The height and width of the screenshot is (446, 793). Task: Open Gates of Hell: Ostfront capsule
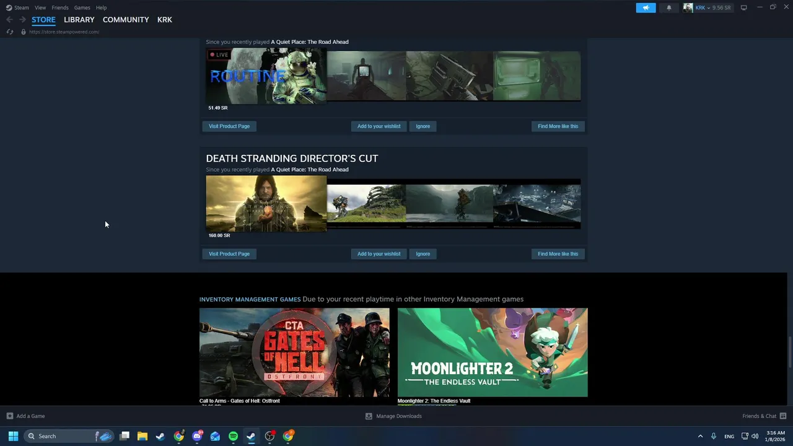[294, 352]
